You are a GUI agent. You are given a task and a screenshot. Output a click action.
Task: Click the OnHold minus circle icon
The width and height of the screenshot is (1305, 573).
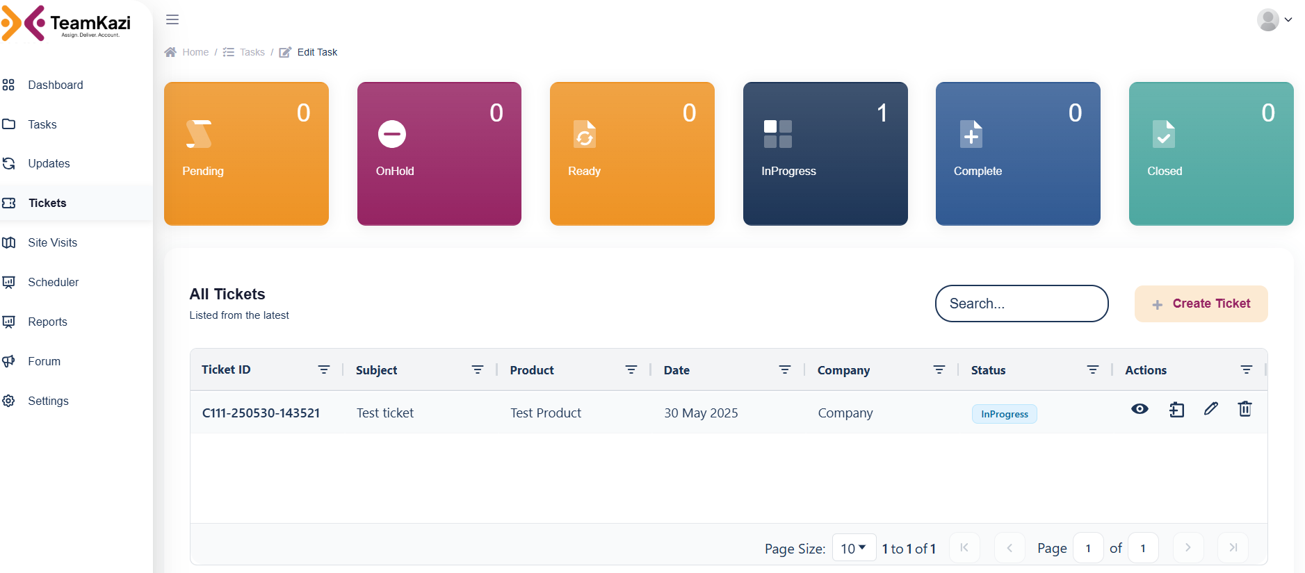pos(392,134)
